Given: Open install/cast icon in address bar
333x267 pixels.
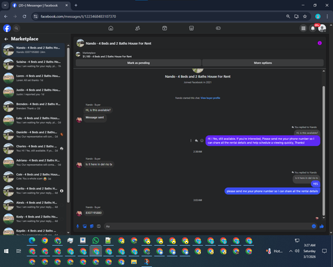Looking at the screenshot, I should click(x=296, y=17).
